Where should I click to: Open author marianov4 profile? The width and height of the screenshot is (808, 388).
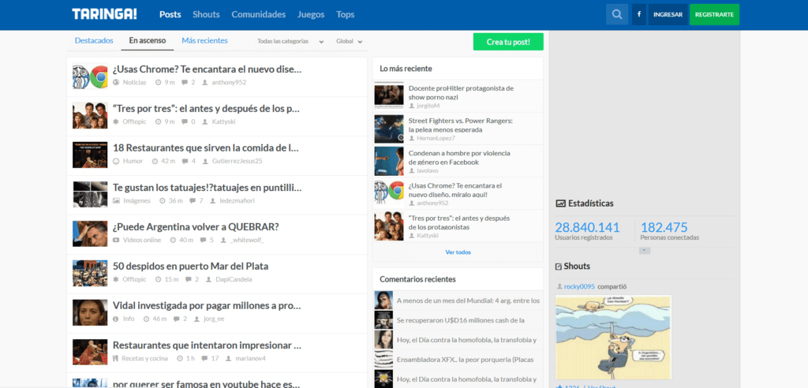tap(250, 358)
